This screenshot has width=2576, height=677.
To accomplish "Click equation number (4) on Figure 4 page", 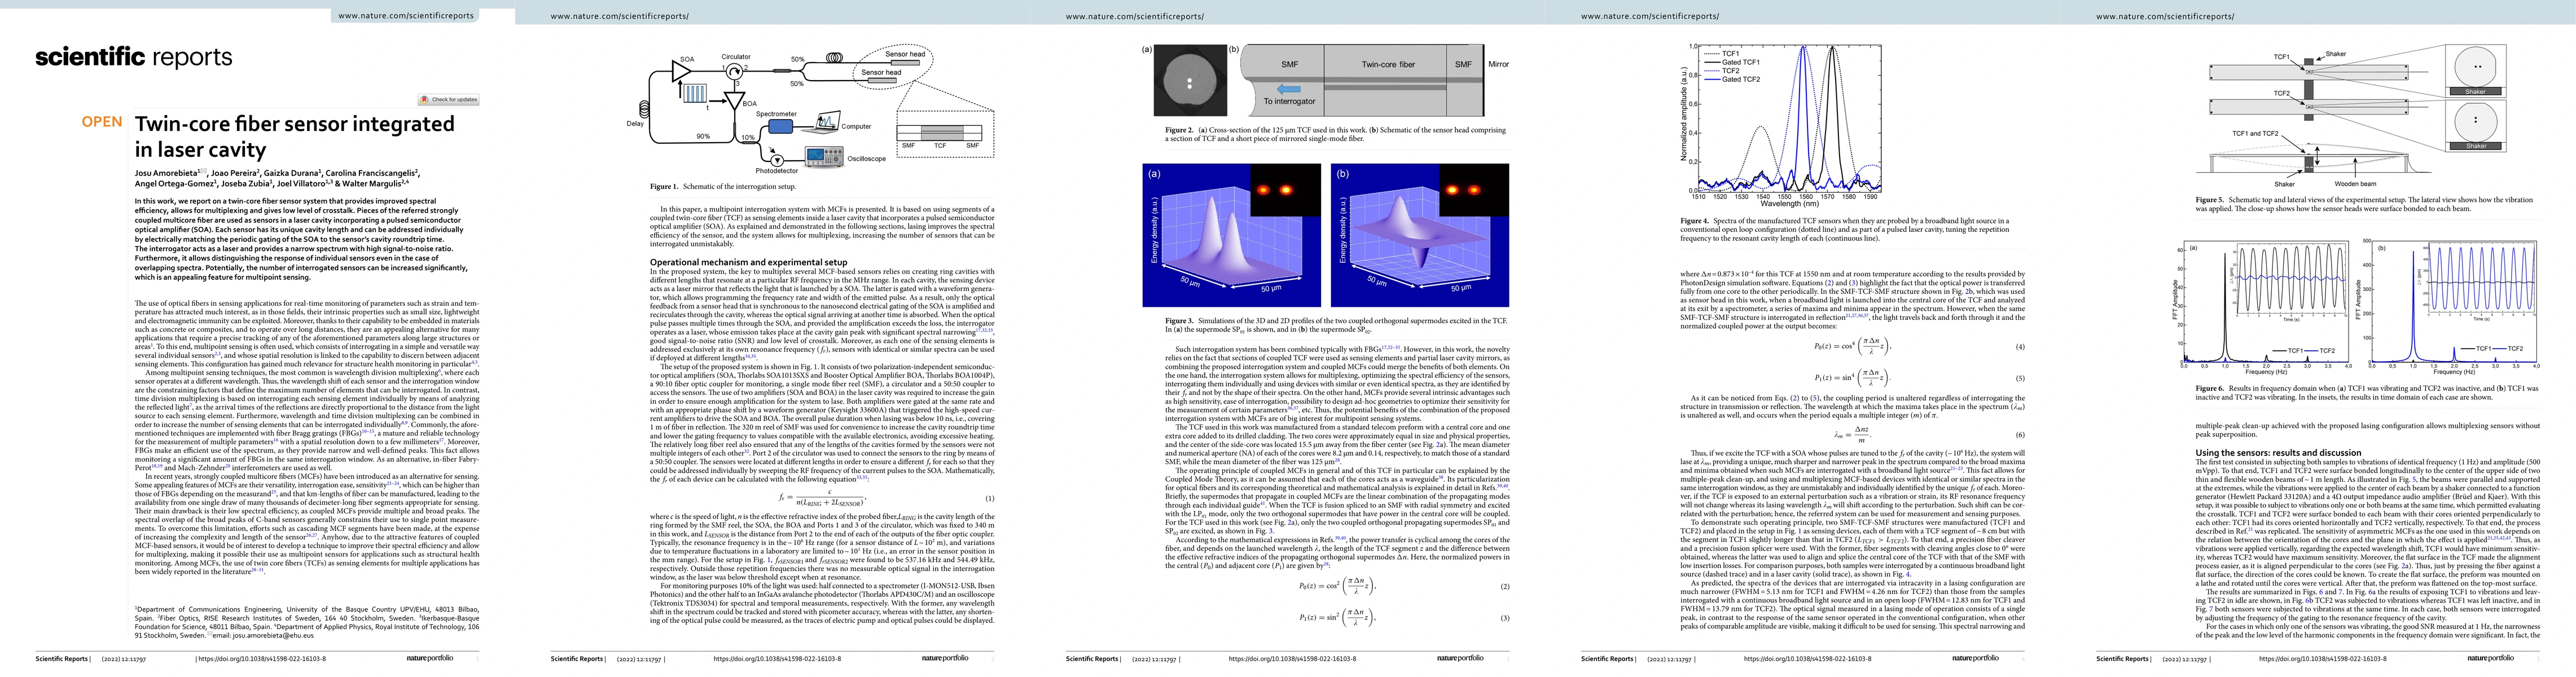I will (x=2020, y=347).
